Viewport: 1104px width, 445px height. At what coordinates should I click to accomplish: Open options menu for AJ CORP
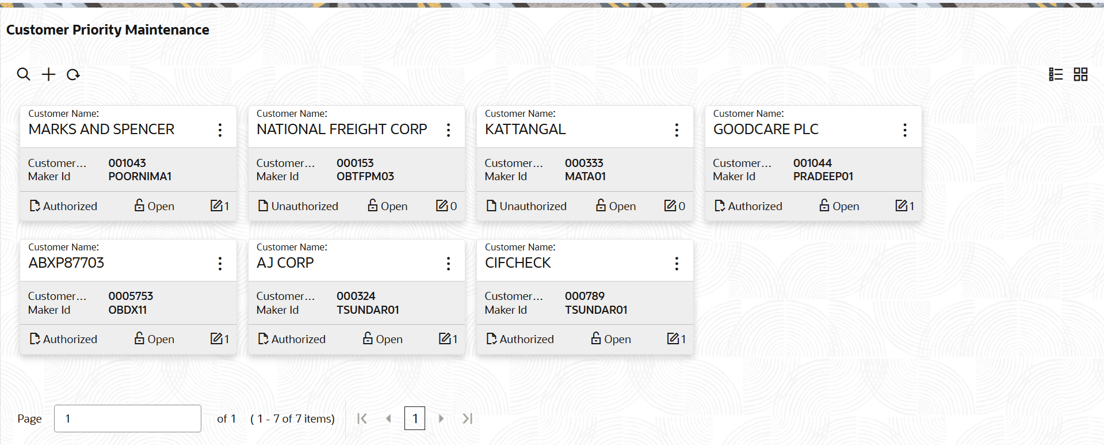click(x=448, y=264)
